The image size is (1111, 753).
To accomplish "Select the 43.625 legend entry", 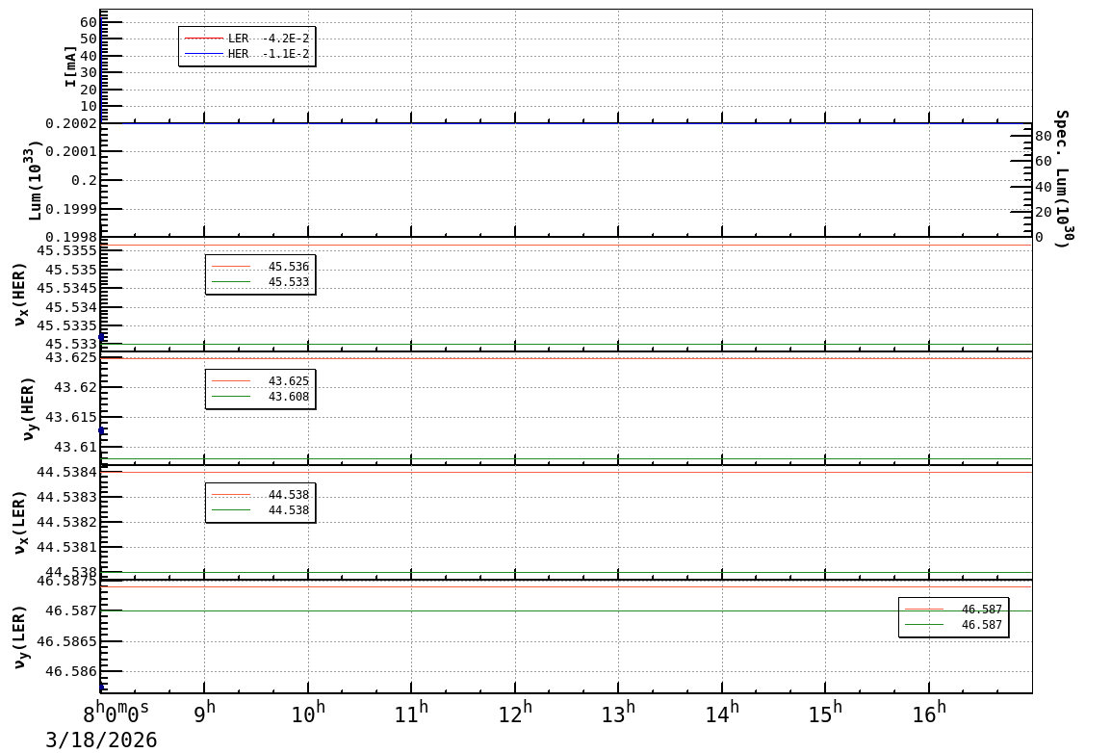I will tap(260, 381).
